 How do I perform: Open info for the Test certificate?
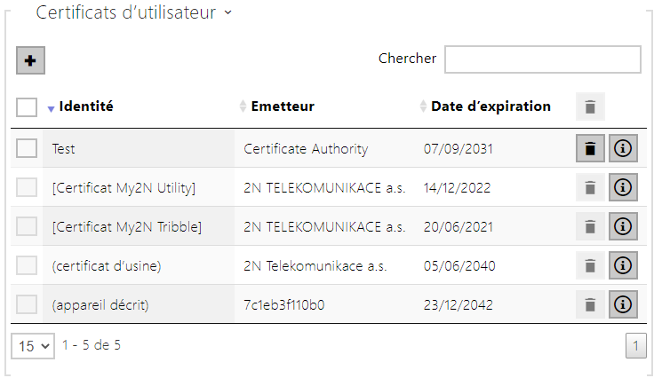click(x=623, y=148)
